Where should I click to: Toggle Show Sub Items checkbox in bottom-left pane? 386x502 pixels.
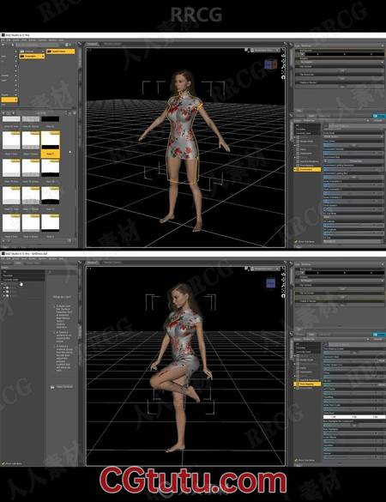(x=3, y=463)
